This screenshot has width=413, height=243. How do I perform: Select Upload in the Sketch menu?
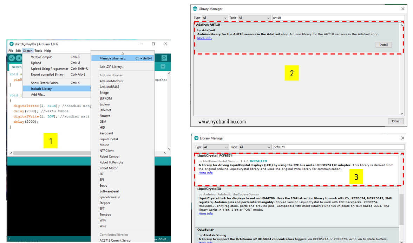[x=56, y=63]
